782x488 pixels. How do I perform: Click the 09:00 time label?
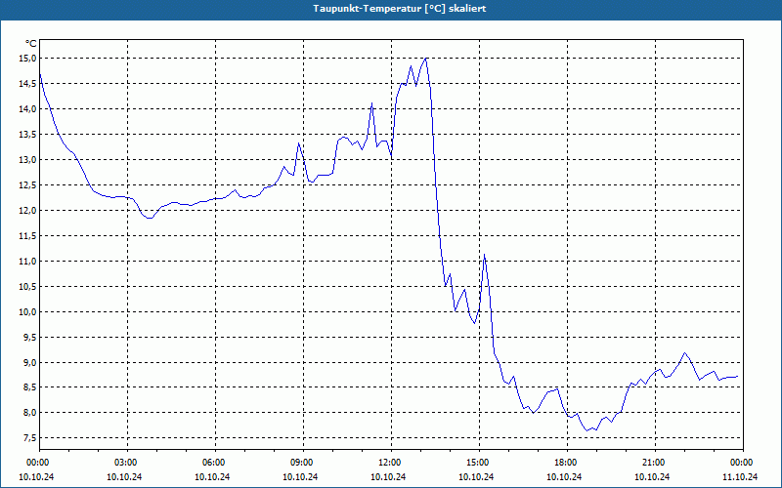(x=303, y=463)
